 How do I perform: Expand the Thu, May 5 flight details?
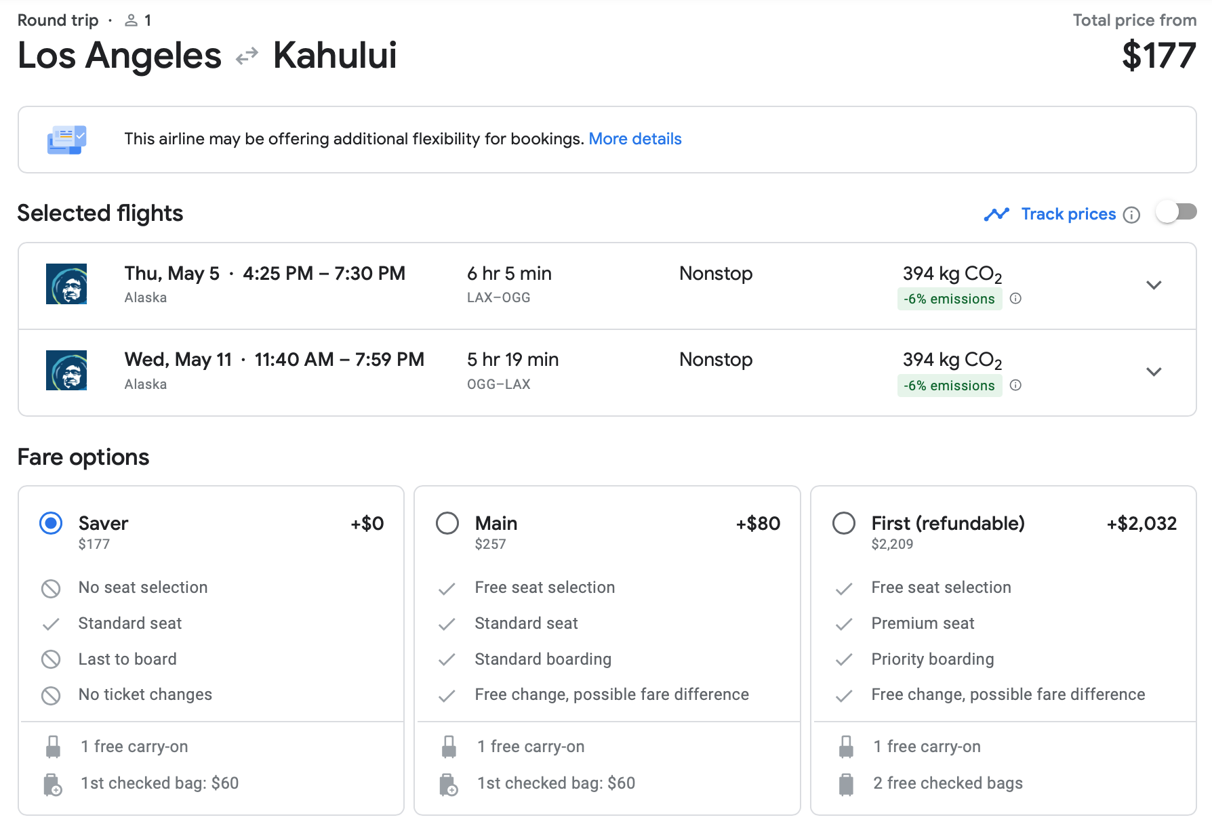(1154, 285)
